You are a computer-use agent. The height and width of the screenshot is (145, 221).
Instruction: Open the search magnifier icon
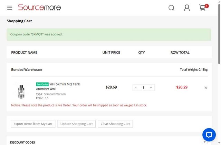[x=171, y=8]
